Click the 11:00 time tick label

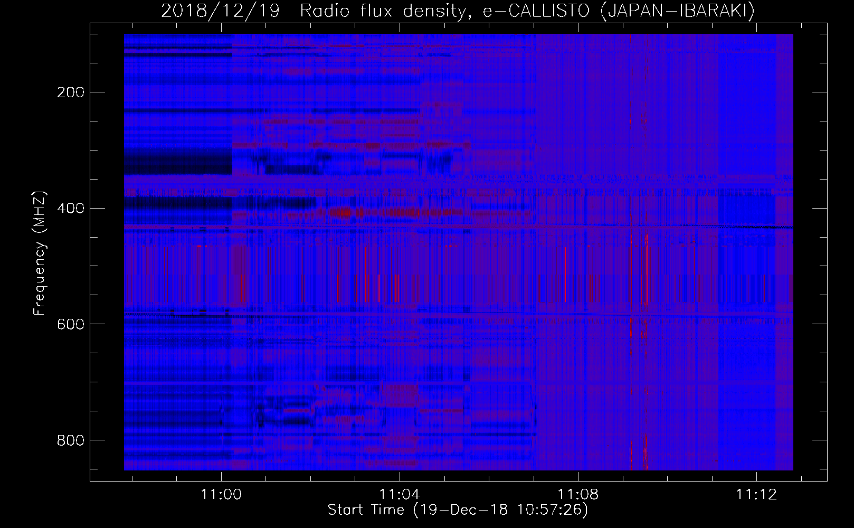pos(221,494)
